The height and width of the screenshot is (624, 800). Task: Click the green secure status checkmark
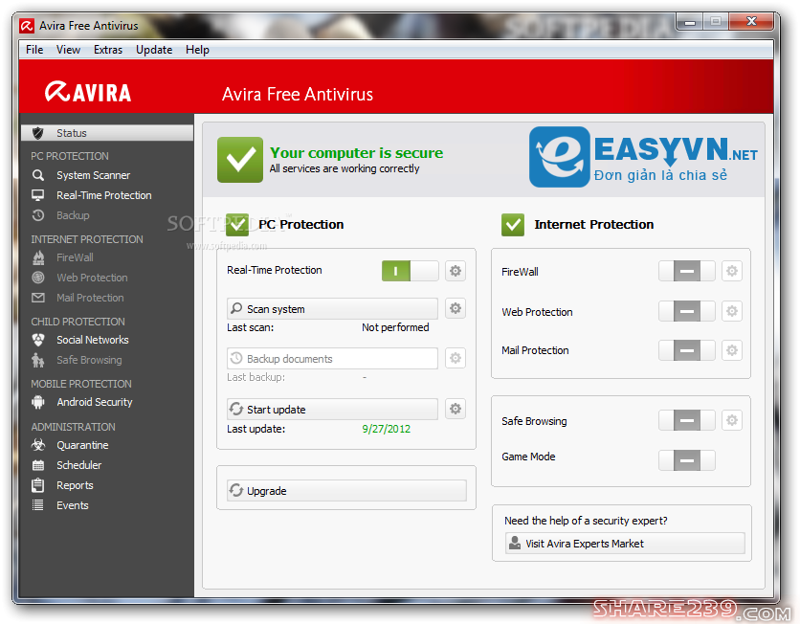coord(240,160)
